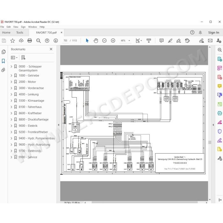Click the Zoom In plus icon
The height and width of the screenshot is (223, 223).
[113, 41]
